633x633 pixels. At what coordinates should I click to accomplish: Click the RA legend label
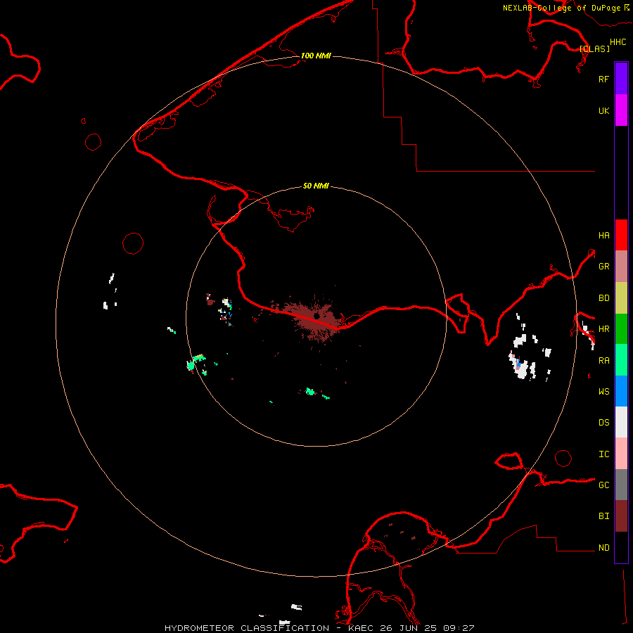(x=603, y=361)
